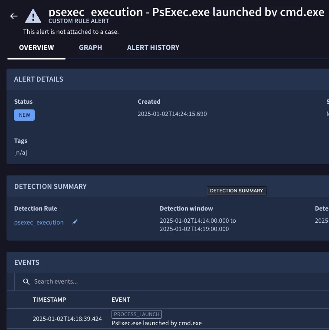Screen dimensions: 329x330
Task: Open the Graph tab
Action: click(90, 48)
